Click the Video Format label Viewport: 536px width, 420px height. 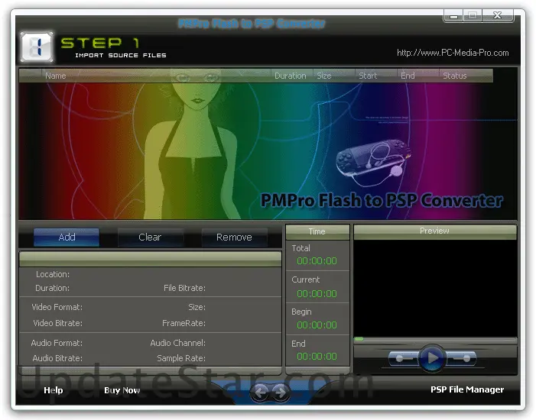(x=57, y=307)
